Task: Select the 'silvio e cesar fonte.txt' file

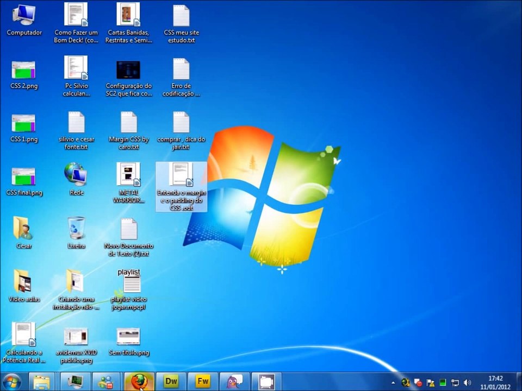Action: tap(76, 130)
